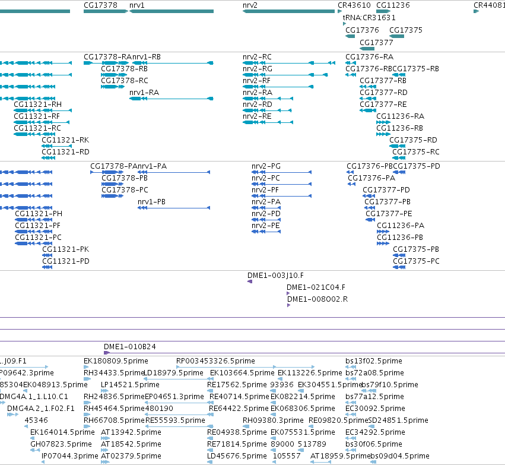The height and width of the screenshot is (465, 505).
Task: Open the IP07044.3prime EST label
Action: pos(69,456)
